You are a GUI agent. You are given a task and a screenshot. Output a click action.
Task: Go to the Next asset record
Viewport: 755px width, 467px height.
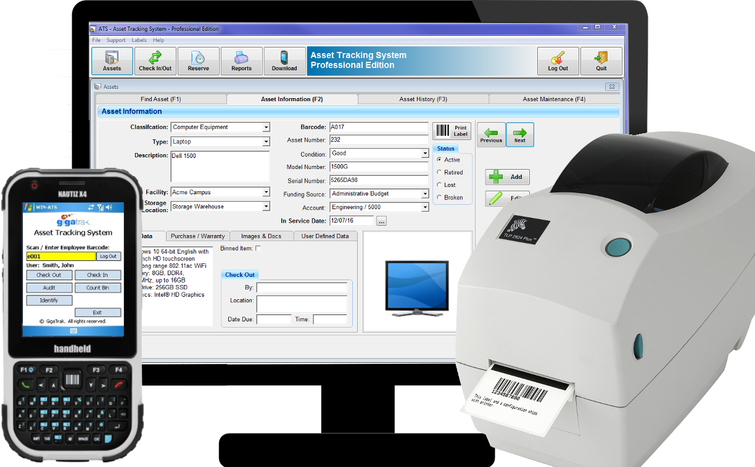point(520,134)
